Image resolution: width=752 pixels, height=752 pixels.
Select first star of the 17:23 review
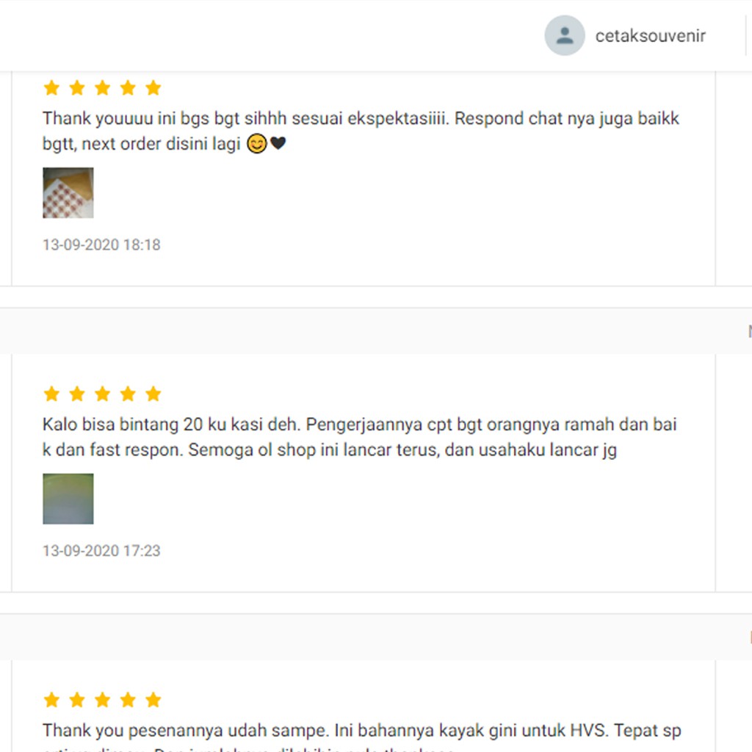pos(51,394)
